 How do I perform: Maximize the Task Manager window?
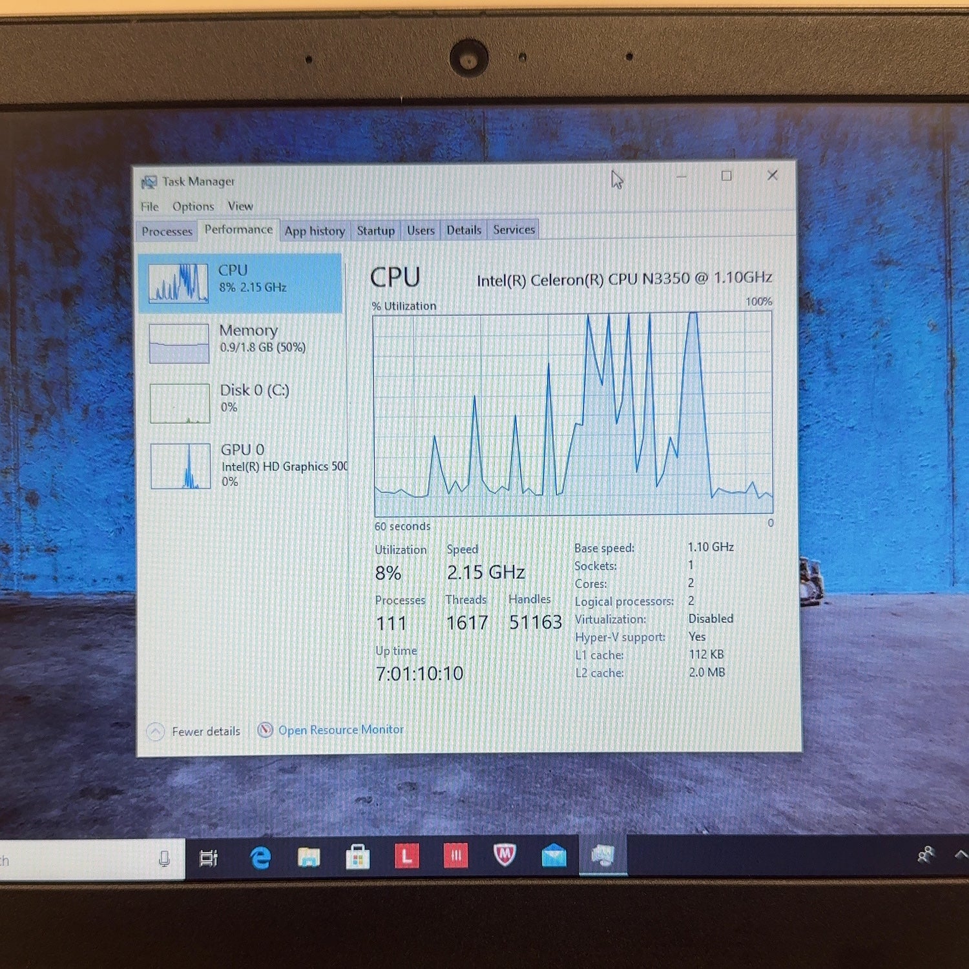click(x=726, y=176)
